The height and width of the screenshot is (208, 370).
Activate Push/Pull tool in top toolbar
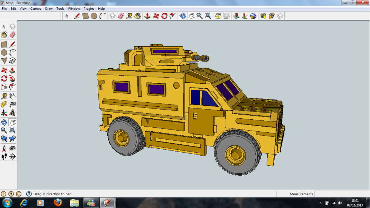pos(148,16)
